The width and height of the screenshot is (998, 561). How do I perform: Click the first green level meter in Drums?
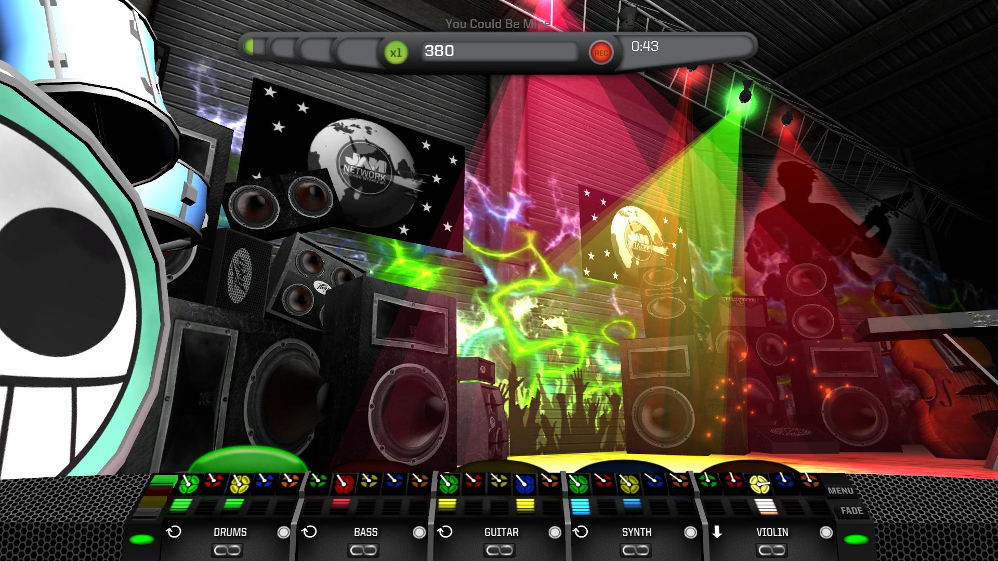[180, 504]
